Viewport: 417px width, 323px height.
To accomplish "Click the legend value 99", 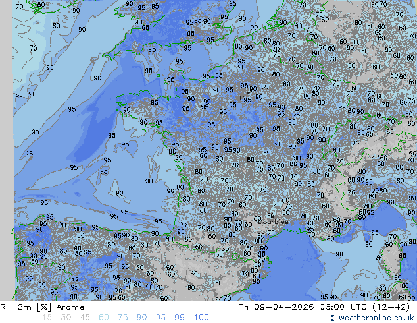I will 180,318.
